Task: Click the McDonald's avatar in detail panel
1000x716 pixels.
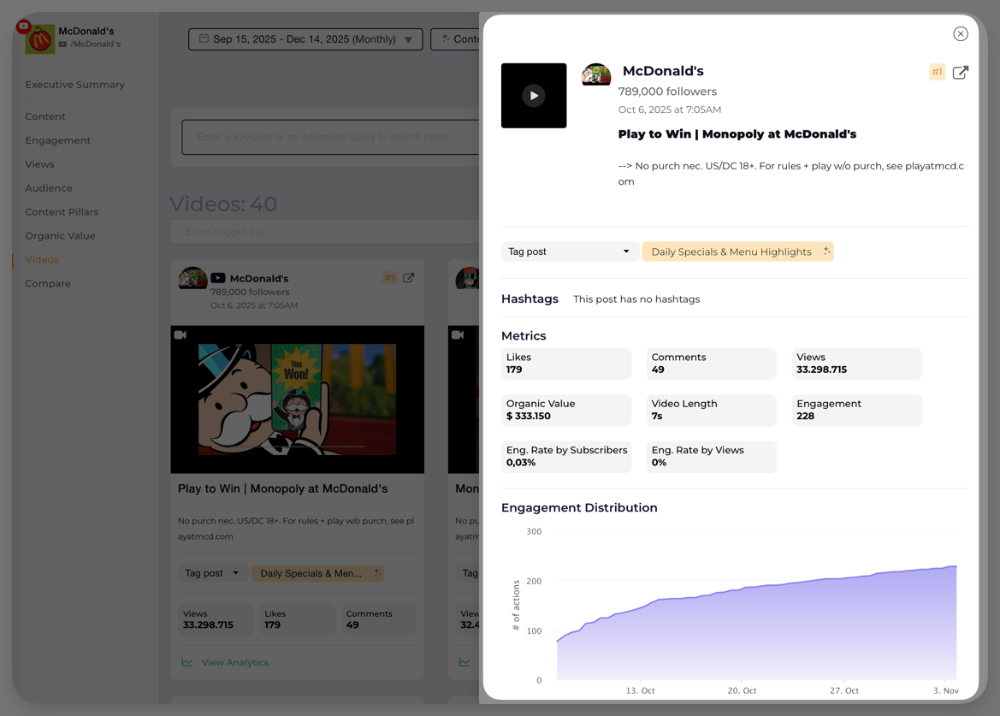Action: coord(596,75)
